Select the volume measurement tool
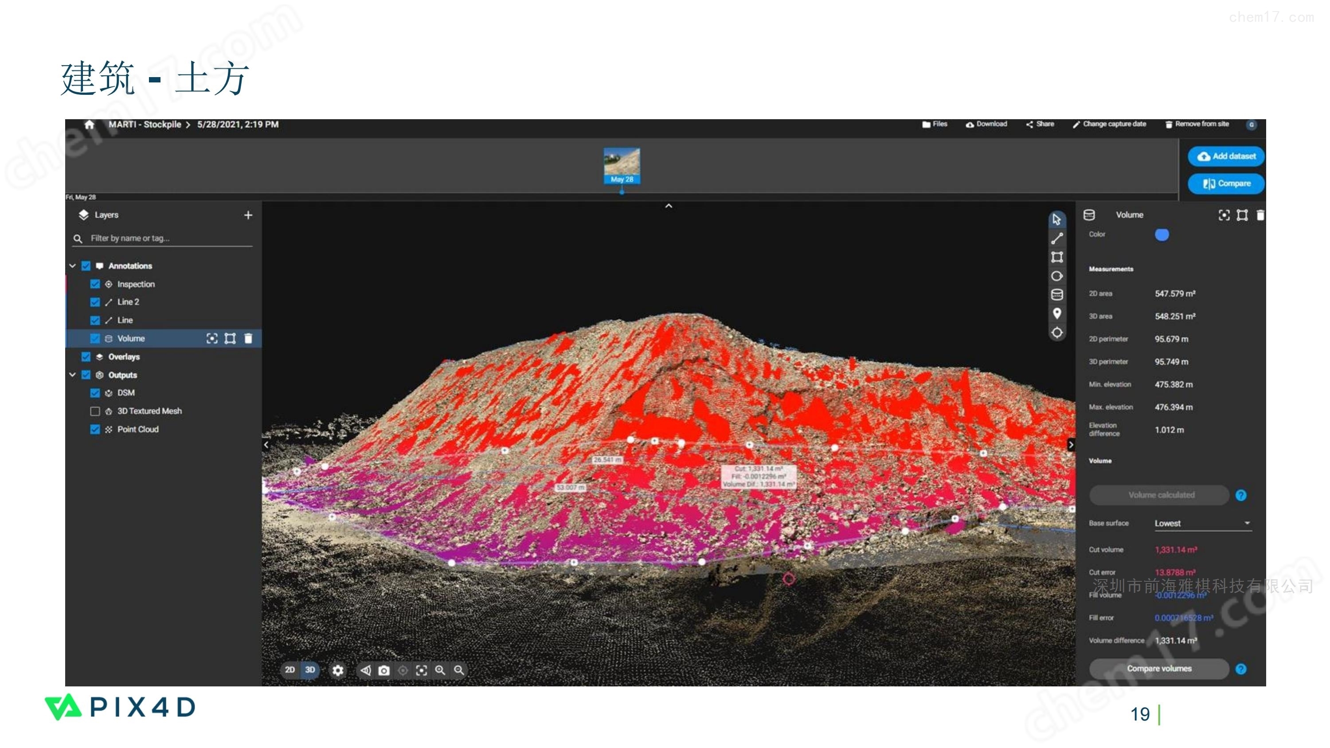Viewport: 1330px width, 748px height. coord(1057,295)
